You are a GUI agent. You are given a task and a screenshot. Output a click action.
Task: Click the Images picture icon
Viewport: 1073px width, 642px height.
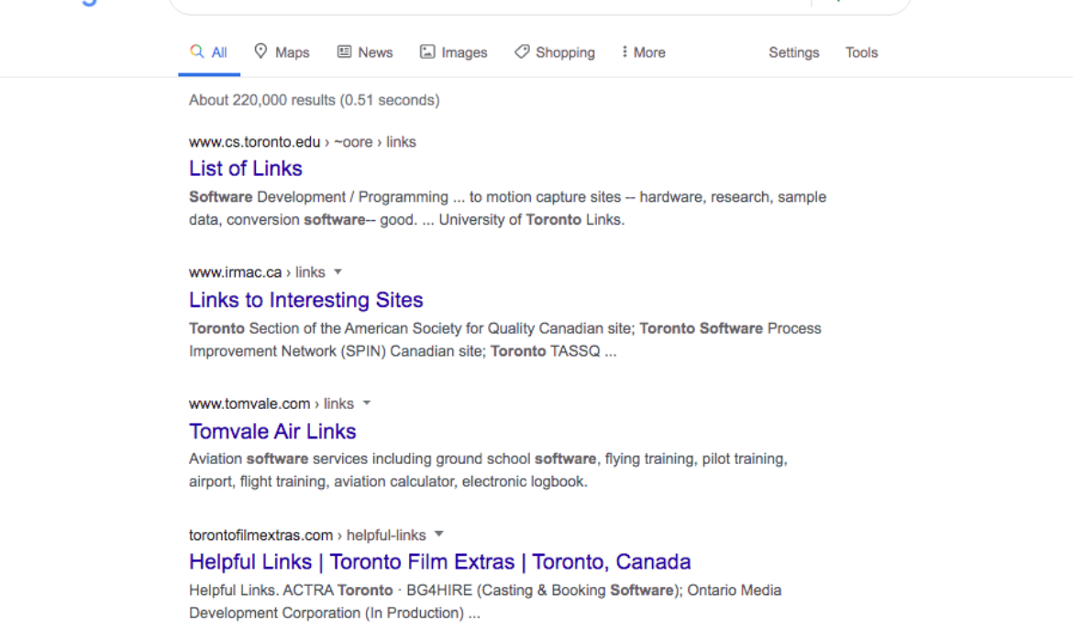click(x=427, y=51)
